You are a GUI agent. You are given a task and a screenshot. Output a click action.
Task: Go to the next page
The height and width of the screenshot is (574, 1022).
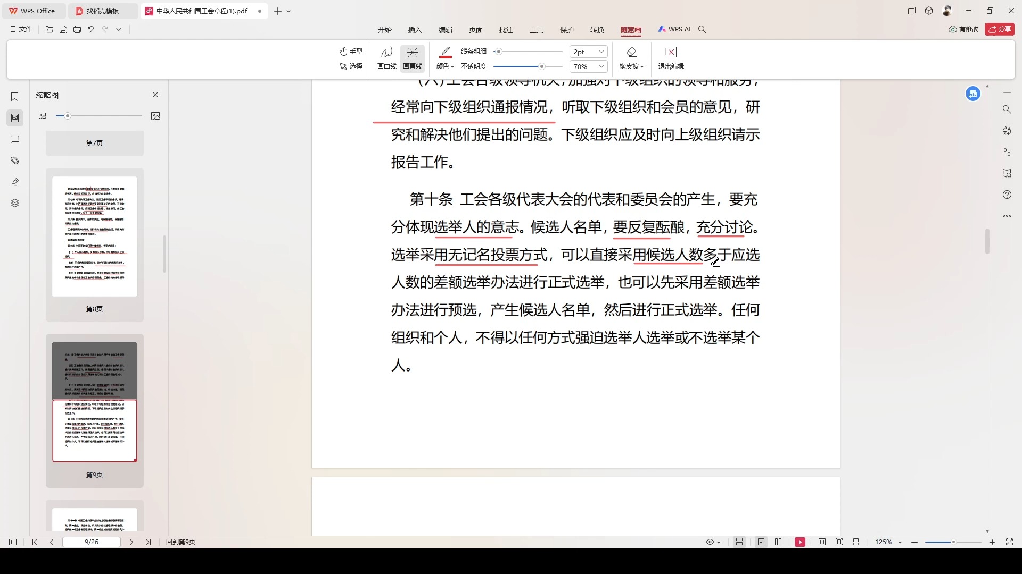(131, 542)
